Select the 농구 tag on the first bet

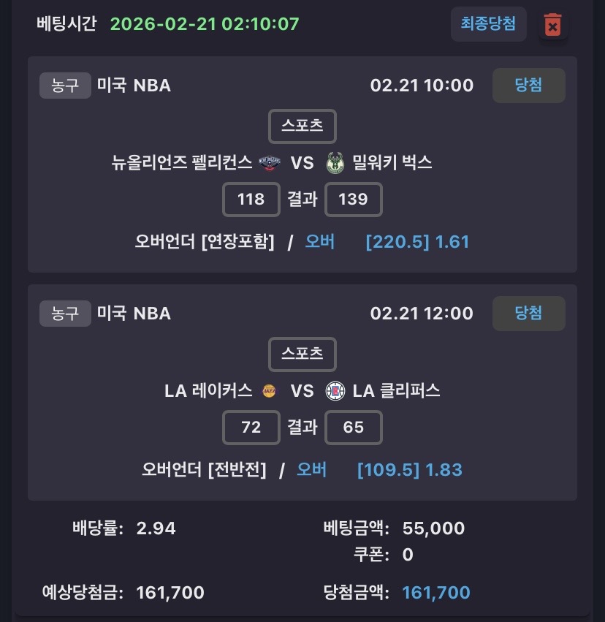[x=65, y=86]
